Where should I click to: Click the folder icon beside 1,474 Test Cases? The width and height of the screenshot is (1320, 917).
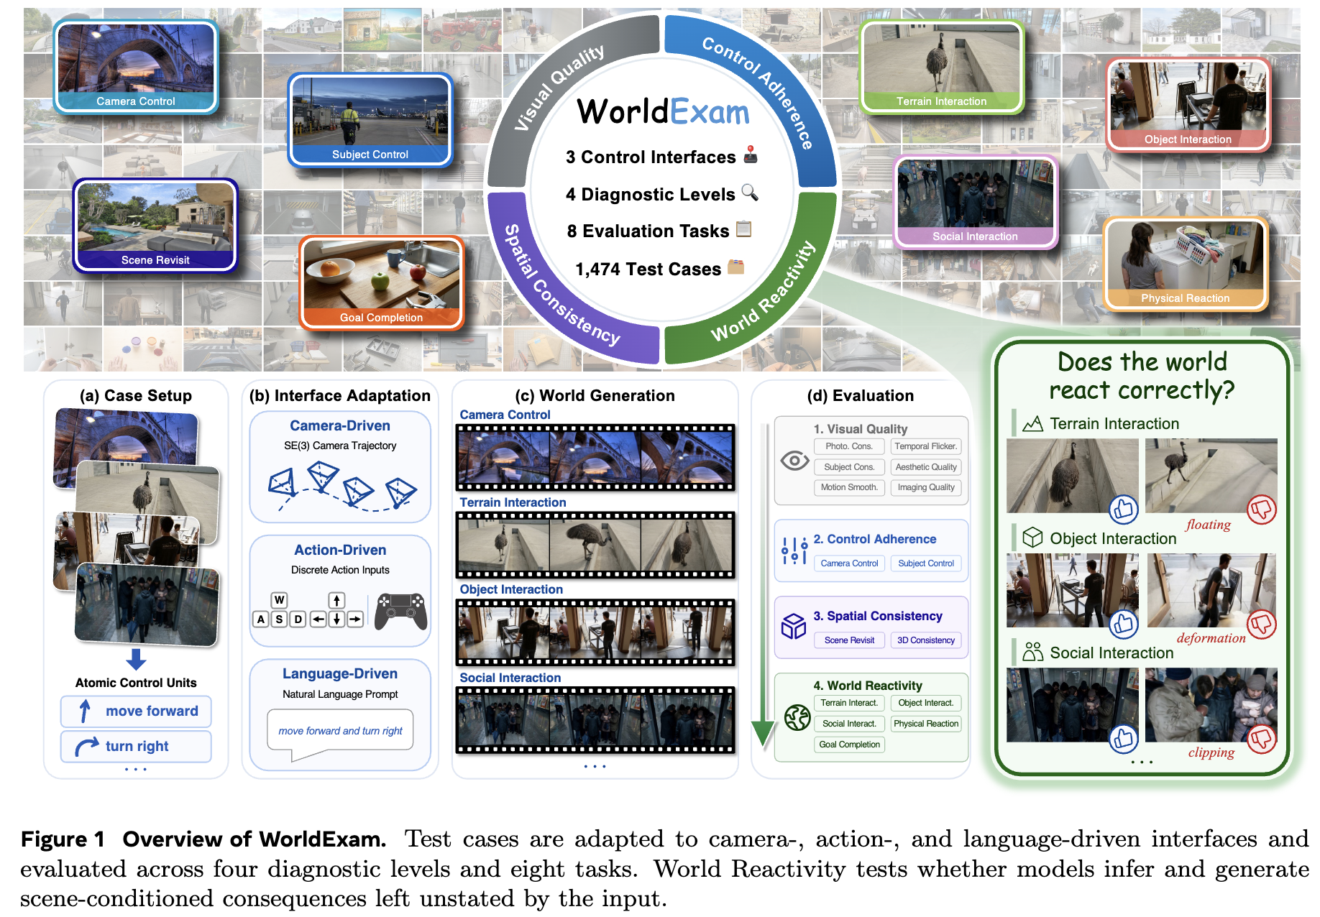click(x=735, y=267)
